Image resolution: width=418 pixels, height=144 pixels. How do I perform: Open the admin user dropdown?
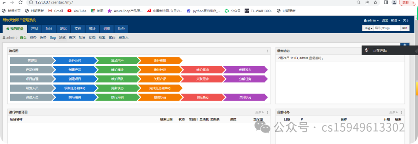point(371,20)
